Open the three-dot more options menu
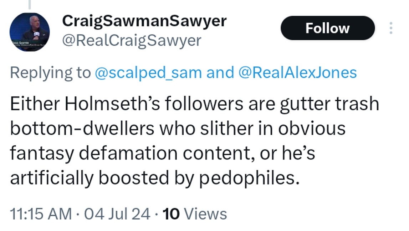The image size is (409, 231). point(391,28)
